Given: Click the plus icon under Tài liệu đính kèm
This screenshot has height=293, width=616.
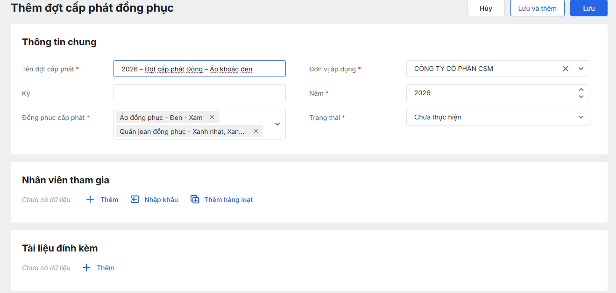Looking at the screenshot, I should coord(86,268).
